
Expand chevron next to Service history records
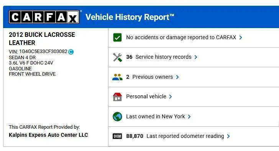click(x=196, y=57)
